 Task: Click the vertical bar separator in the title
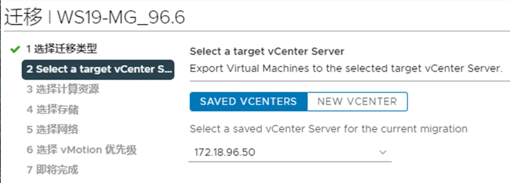click(50, 17)
